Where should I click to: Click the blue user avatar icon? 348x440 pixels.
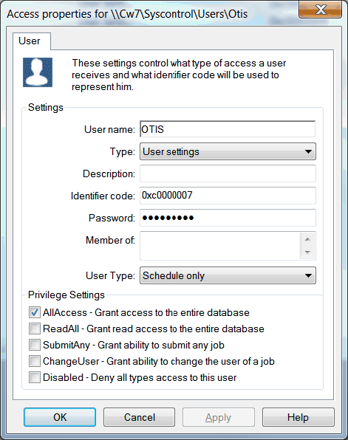click(x=38, y=72)
